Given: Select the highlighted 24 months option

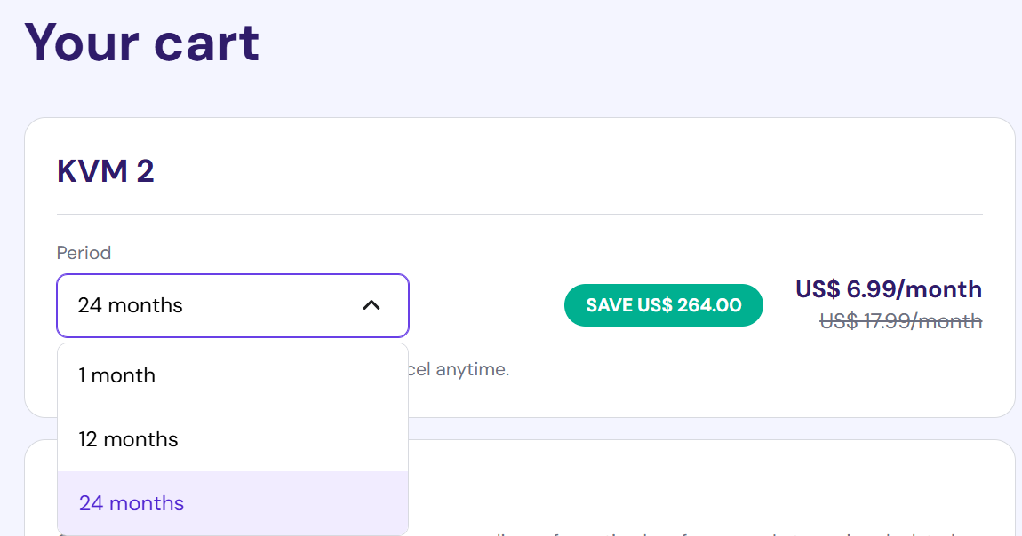Looking at the screenshot, I should coord(131,502).
